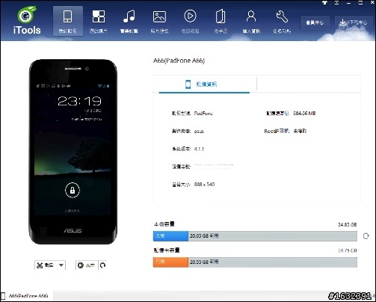This screenshot has width=376, height=302.
Task: Click the title bar icon next to minimize
Action: tap(336, 3)
